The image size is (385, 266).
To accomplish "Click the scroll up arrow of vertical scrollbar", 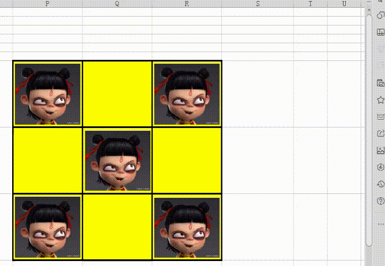I will pyautogui.click(x=369, y=10).
